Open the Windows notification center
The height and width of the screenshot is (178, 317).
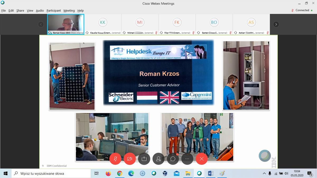(x=310, y=174)
